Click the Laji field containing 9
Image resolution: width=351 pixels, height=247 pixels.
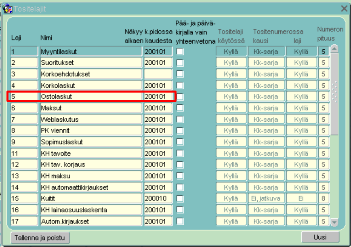(24, 142)
